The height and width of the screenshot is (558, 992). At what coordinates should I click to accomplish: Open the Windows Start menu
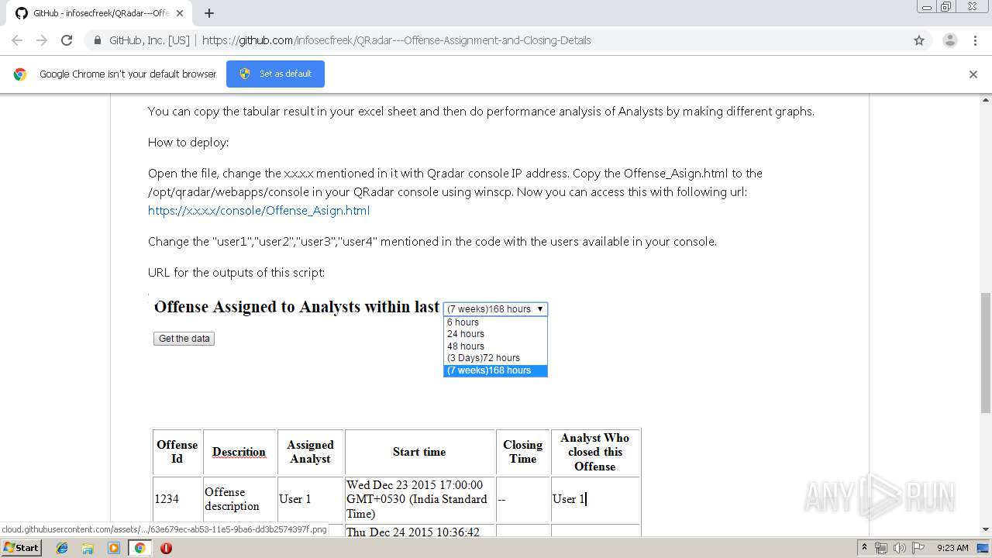pyautogui.click(x=21, y=547)
